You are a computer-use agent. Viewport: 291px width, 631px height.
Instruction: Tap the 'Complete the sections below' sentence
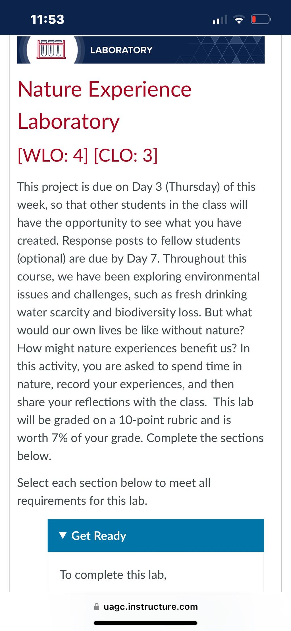(140, 447)
